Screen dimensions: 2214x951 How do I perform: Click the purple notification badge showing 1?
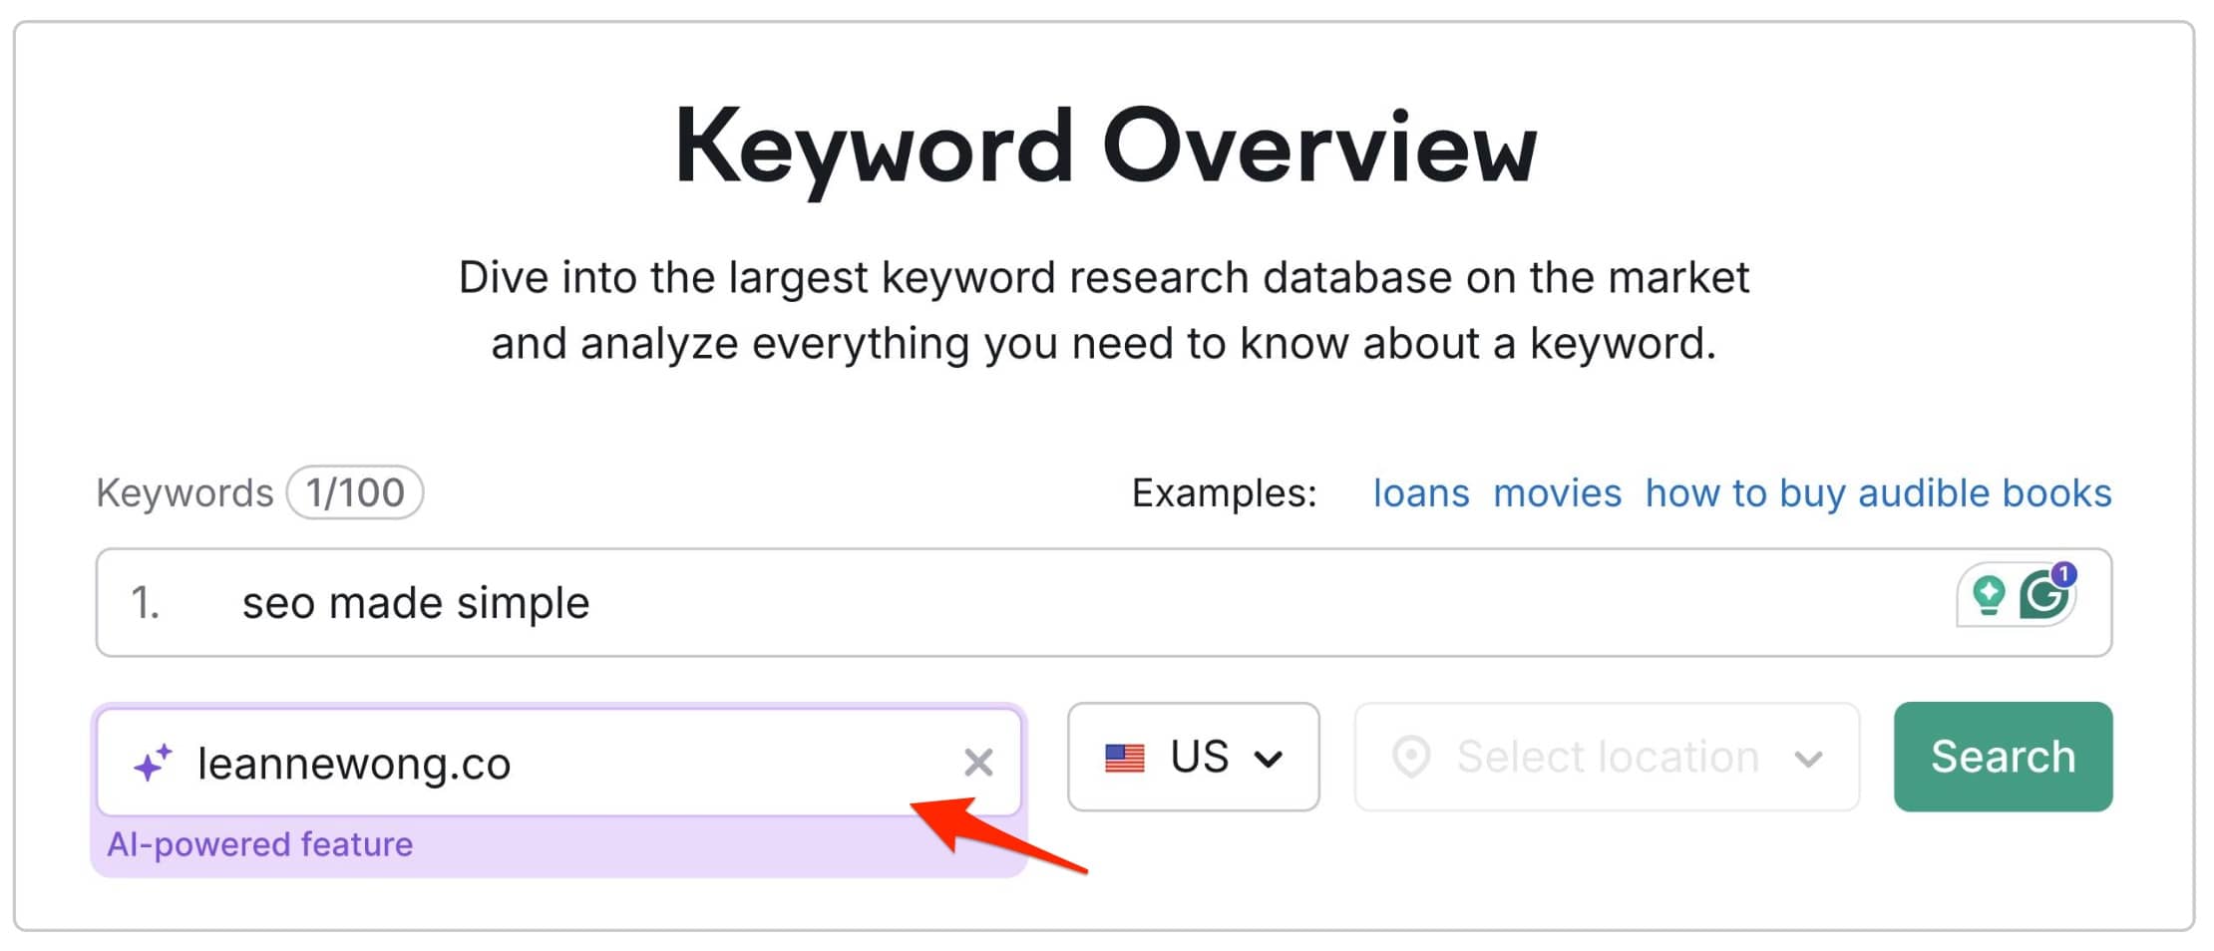tap(2064, 574)
